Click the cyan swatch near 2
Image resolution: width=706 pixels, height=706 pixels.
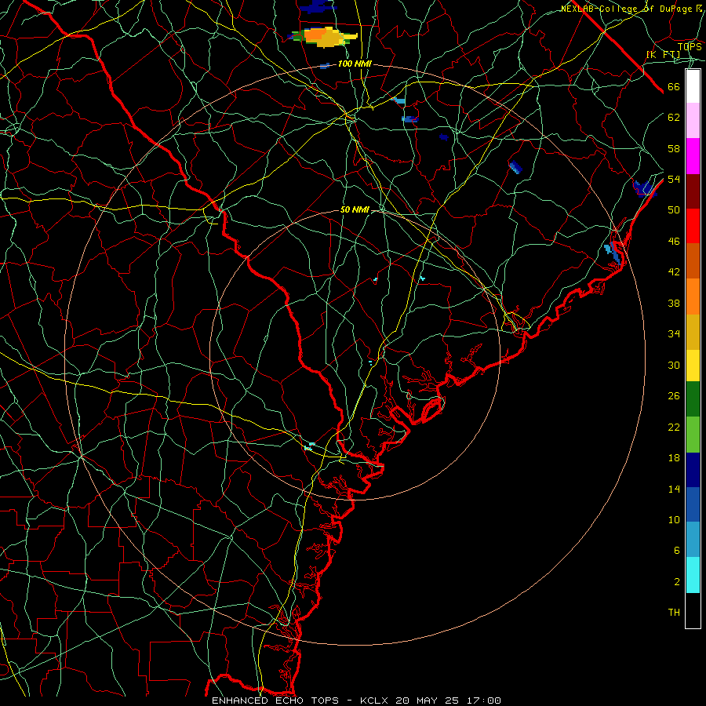click(693, 575)
